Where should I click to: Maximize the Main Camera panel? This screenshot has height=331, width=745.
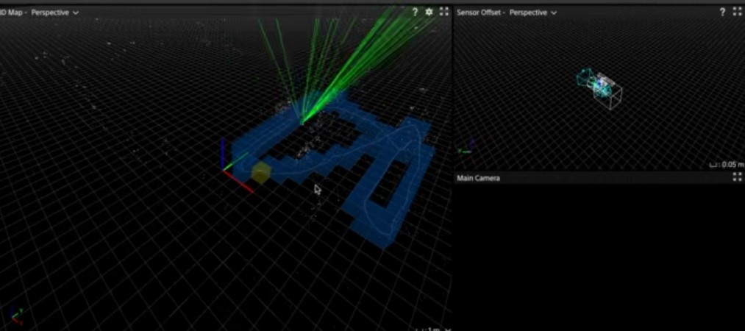738,177
